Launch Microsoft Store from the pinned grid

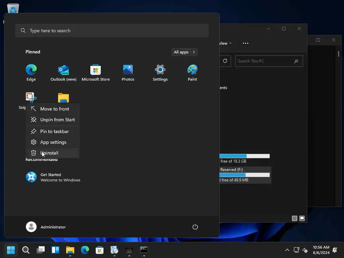[96, 73]
